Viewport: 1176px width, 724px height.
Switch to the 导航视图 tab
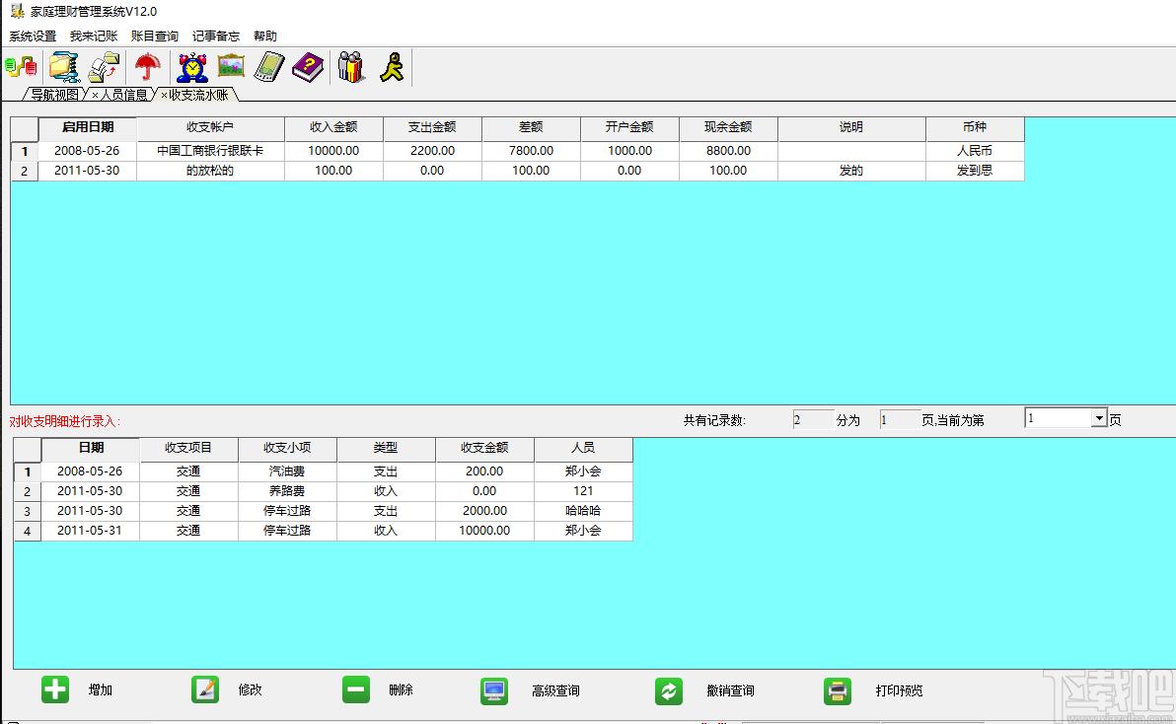coord(54,95)
